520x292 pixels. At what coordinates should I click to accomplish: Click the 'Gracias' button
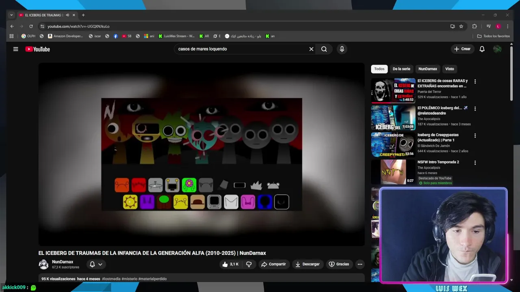coord(339,264)
